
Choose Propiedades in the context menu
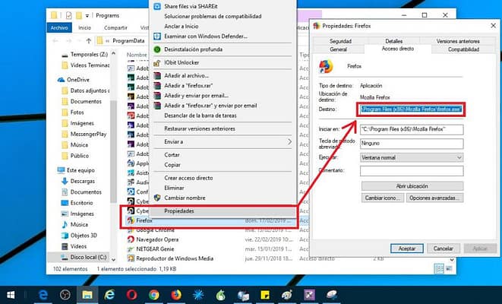click(x=185, y=210)
